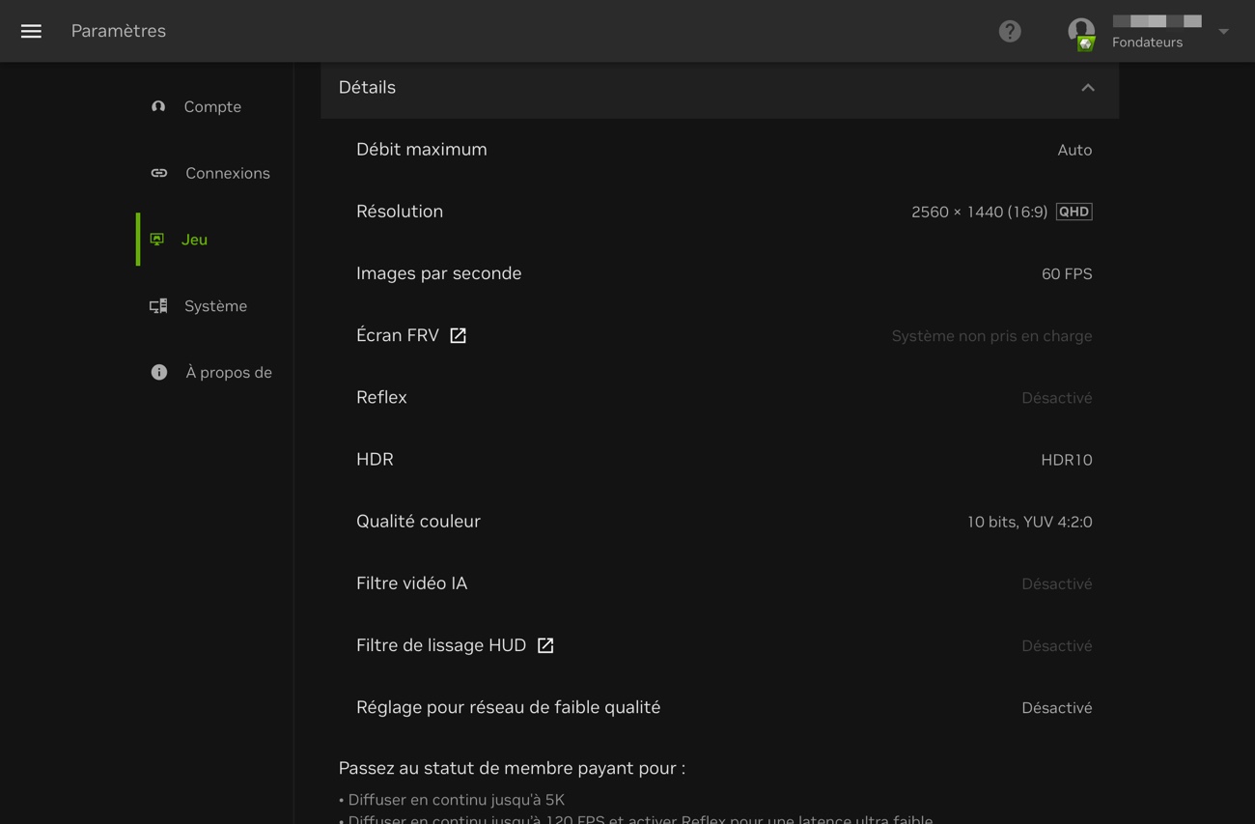Collapse the Détails section chevron
The height and width of the screenshot is (824, 1255).
coord(1088,88)
